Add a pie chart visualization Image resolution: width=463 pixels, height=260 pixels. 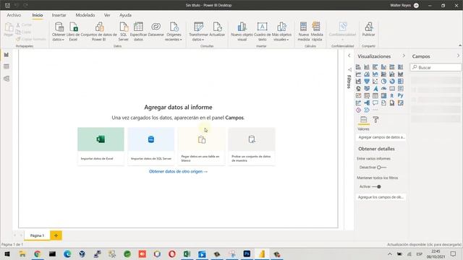383,82
